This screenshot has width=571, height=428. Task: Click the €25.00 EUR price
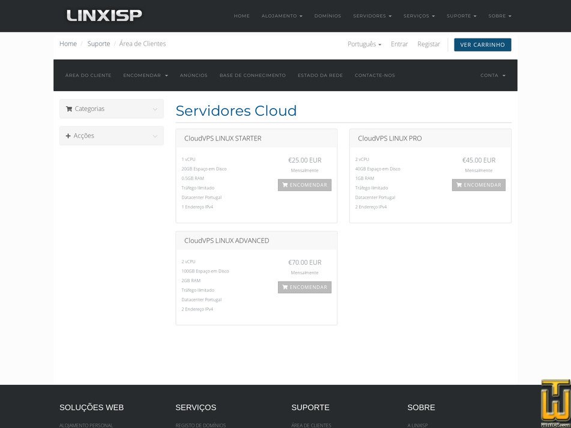point(305,160)
